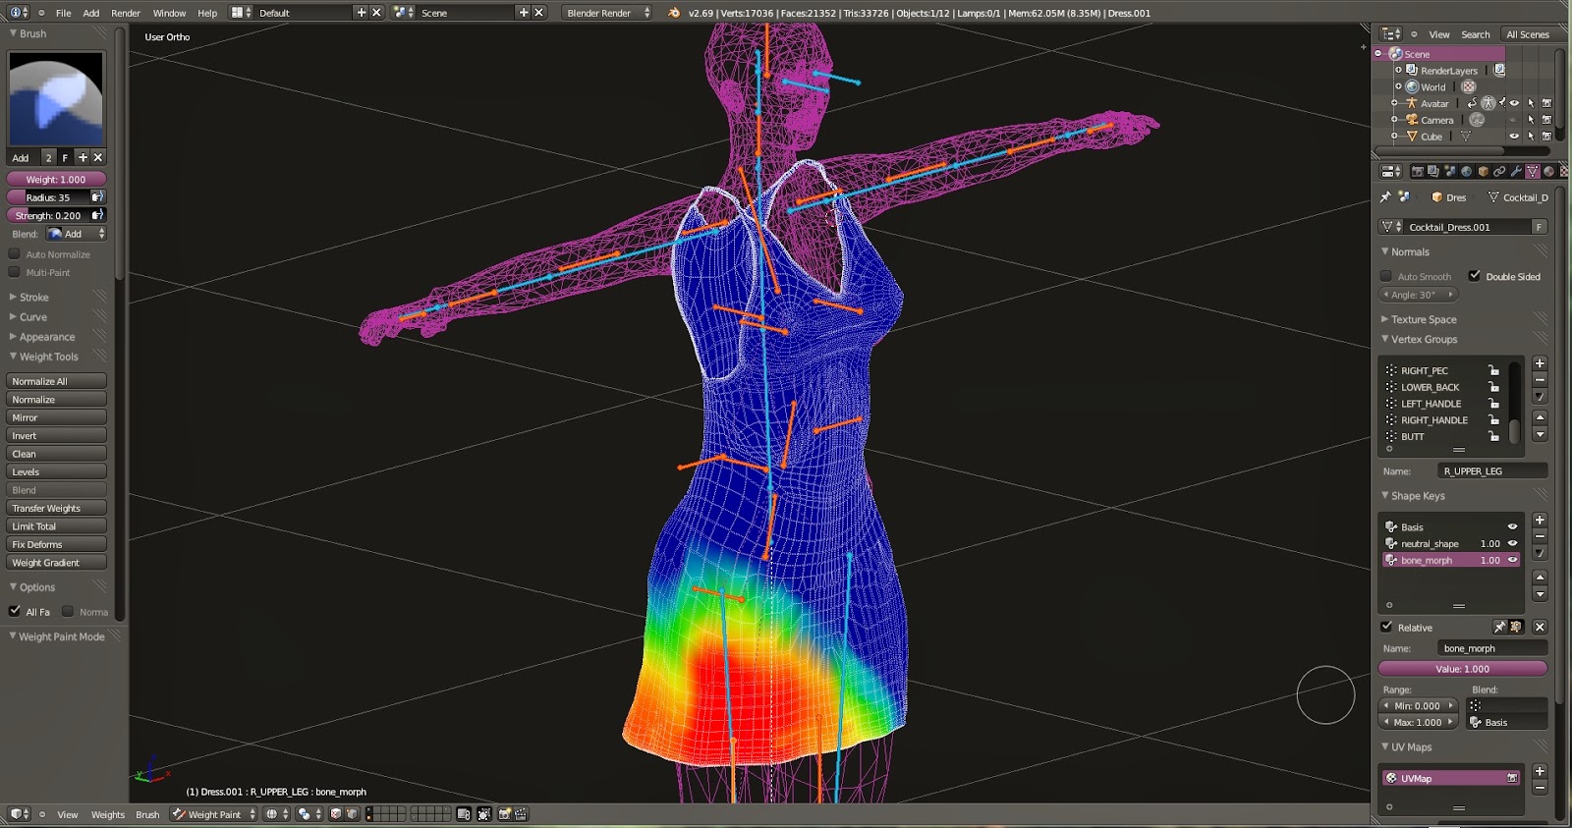Toggle the Relative shape keys checkbox
Image resolution: width=1572 pixels, height=828 pixels.
point(1386,627)
